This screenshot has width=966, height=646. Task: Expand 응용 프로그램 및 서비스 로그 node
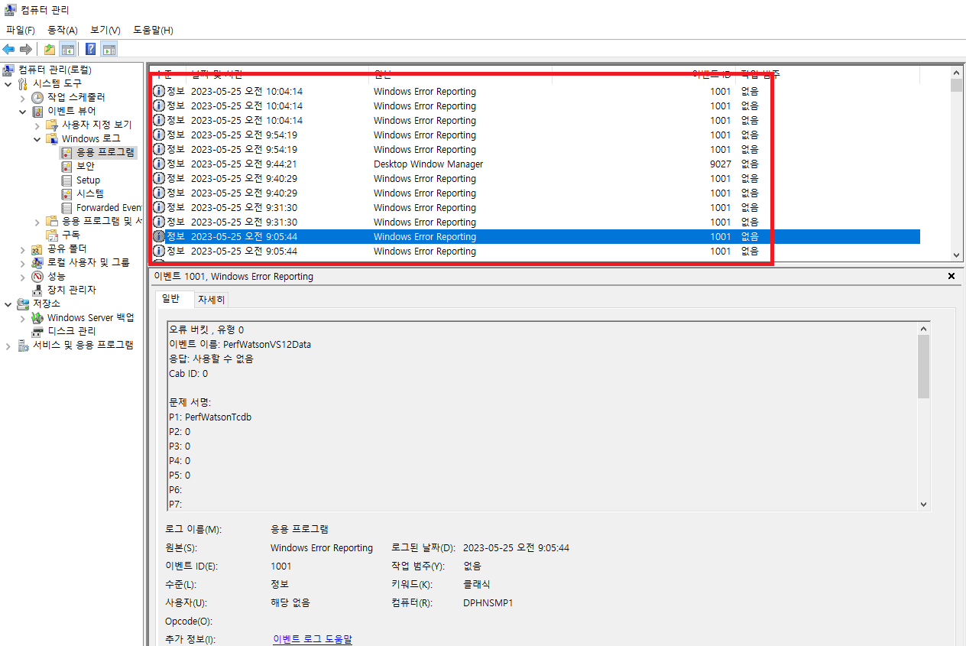(37, 221)
